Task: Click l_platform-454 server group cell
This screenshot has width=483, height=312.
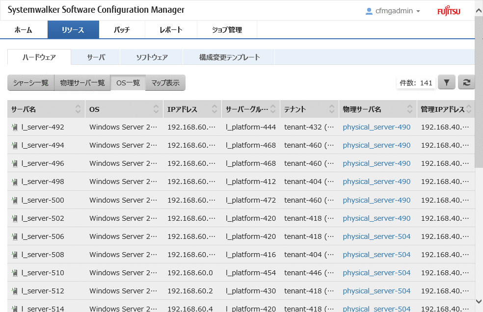Action: [x=251, y=273]
